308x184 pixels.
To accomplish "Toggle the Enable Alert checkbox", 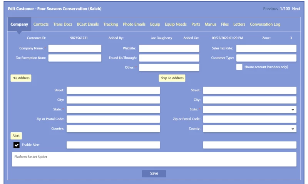I will [x=17, y=145].
